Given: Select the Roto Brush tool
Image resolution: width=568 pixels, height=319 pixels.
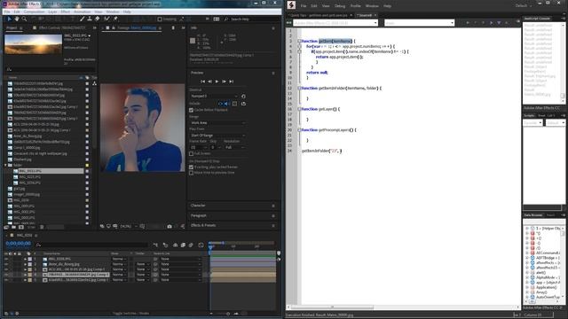Looking at the screenshot, I should [x=106, y=19].
